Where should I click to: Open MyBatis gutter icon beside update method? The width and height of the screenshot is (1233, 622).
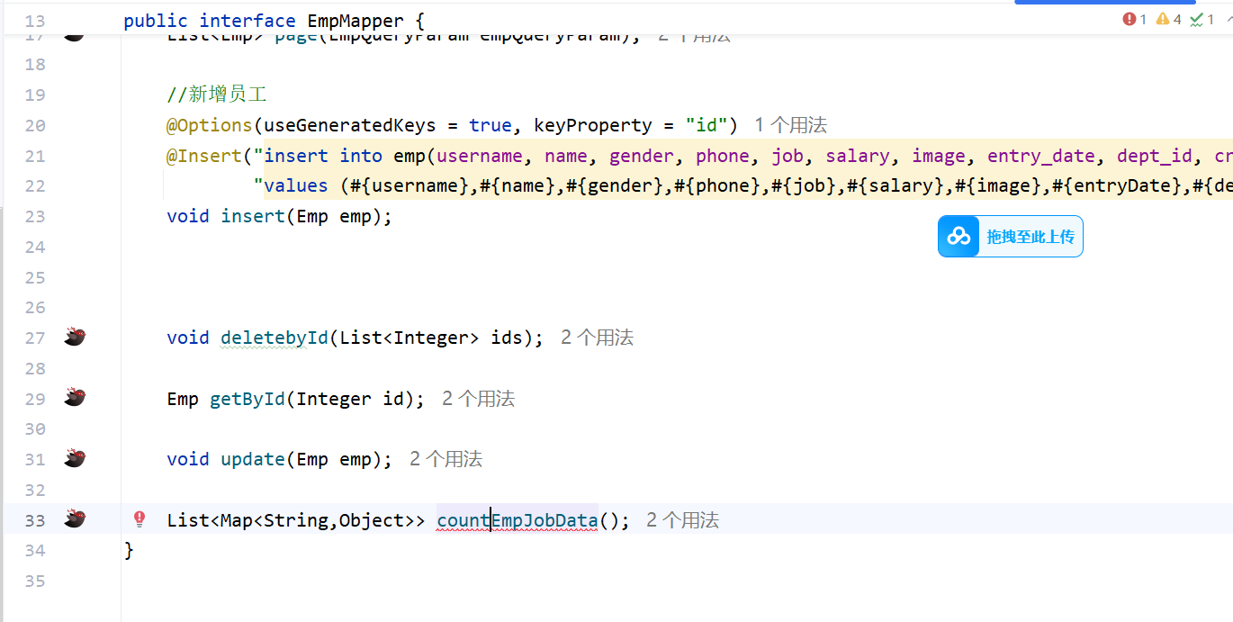(x=75, y=458)
